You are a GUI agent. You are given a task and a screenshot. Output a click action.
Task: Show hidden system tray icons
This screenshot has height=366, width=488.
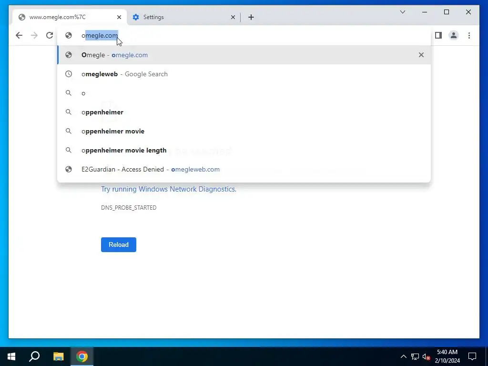tap(403, 356)
